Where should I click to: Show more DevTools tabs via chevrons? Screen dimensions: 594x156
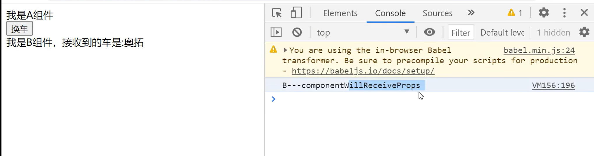click(471, 13)
